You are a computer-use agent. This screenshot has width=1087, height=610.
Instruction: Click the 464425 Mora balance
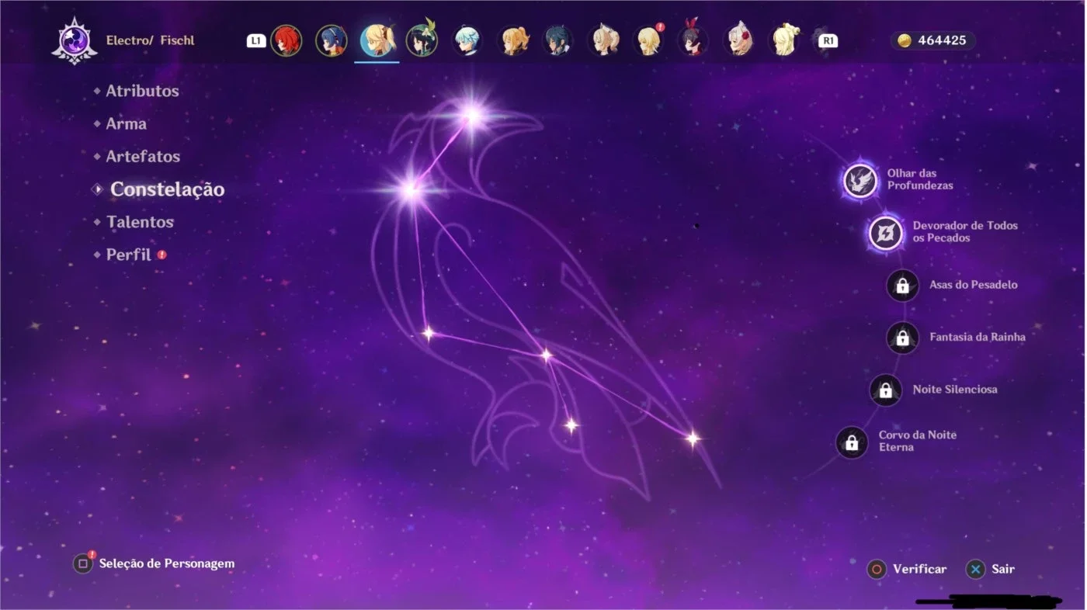pyautogui.click(x=942, y=40)
